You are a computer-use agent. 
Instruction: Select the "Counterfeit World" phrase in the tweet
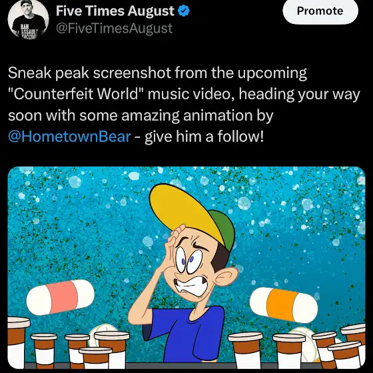point(76,94)
